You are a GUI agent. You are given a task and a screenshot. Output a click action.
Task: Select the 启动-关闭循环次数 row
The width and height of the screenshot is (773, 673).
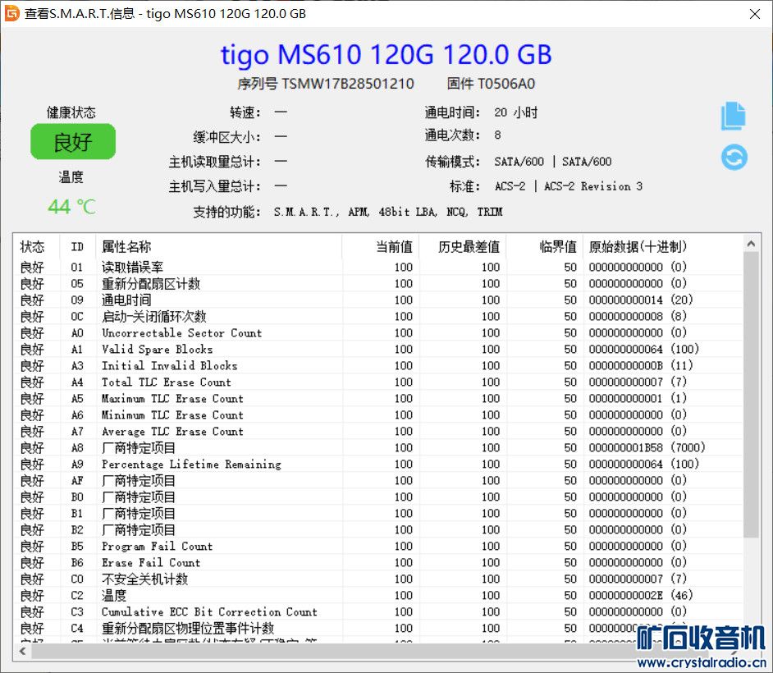pyautogui.click(x=378, y=316)
